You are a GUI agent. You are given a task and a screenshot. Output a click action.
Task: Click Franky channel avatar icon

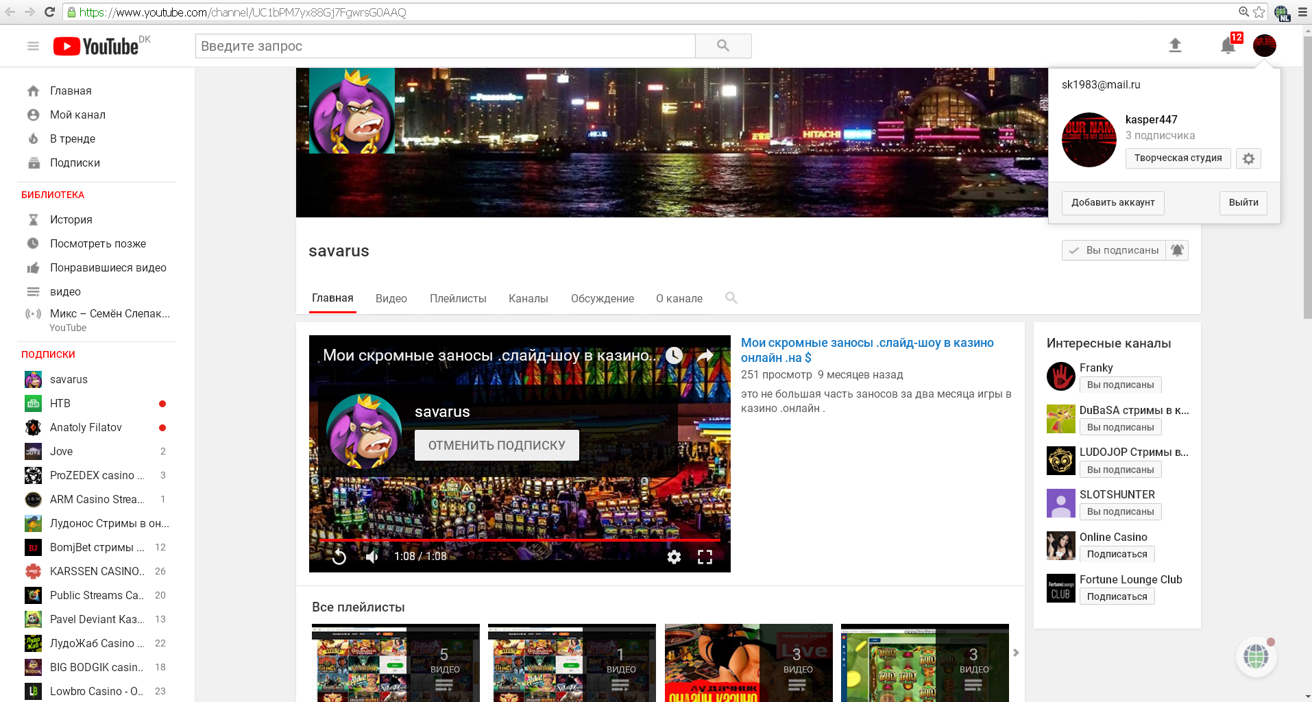1061,376
